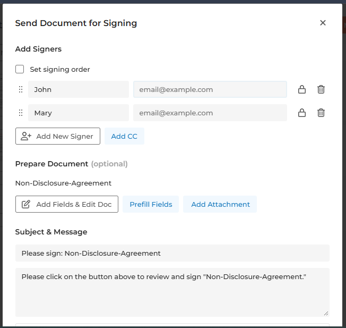This screenshot has width=346, height=328.
Task: Close the Send Document for Signing dialog
Action: pyautogui.click(x=323, y=23)
